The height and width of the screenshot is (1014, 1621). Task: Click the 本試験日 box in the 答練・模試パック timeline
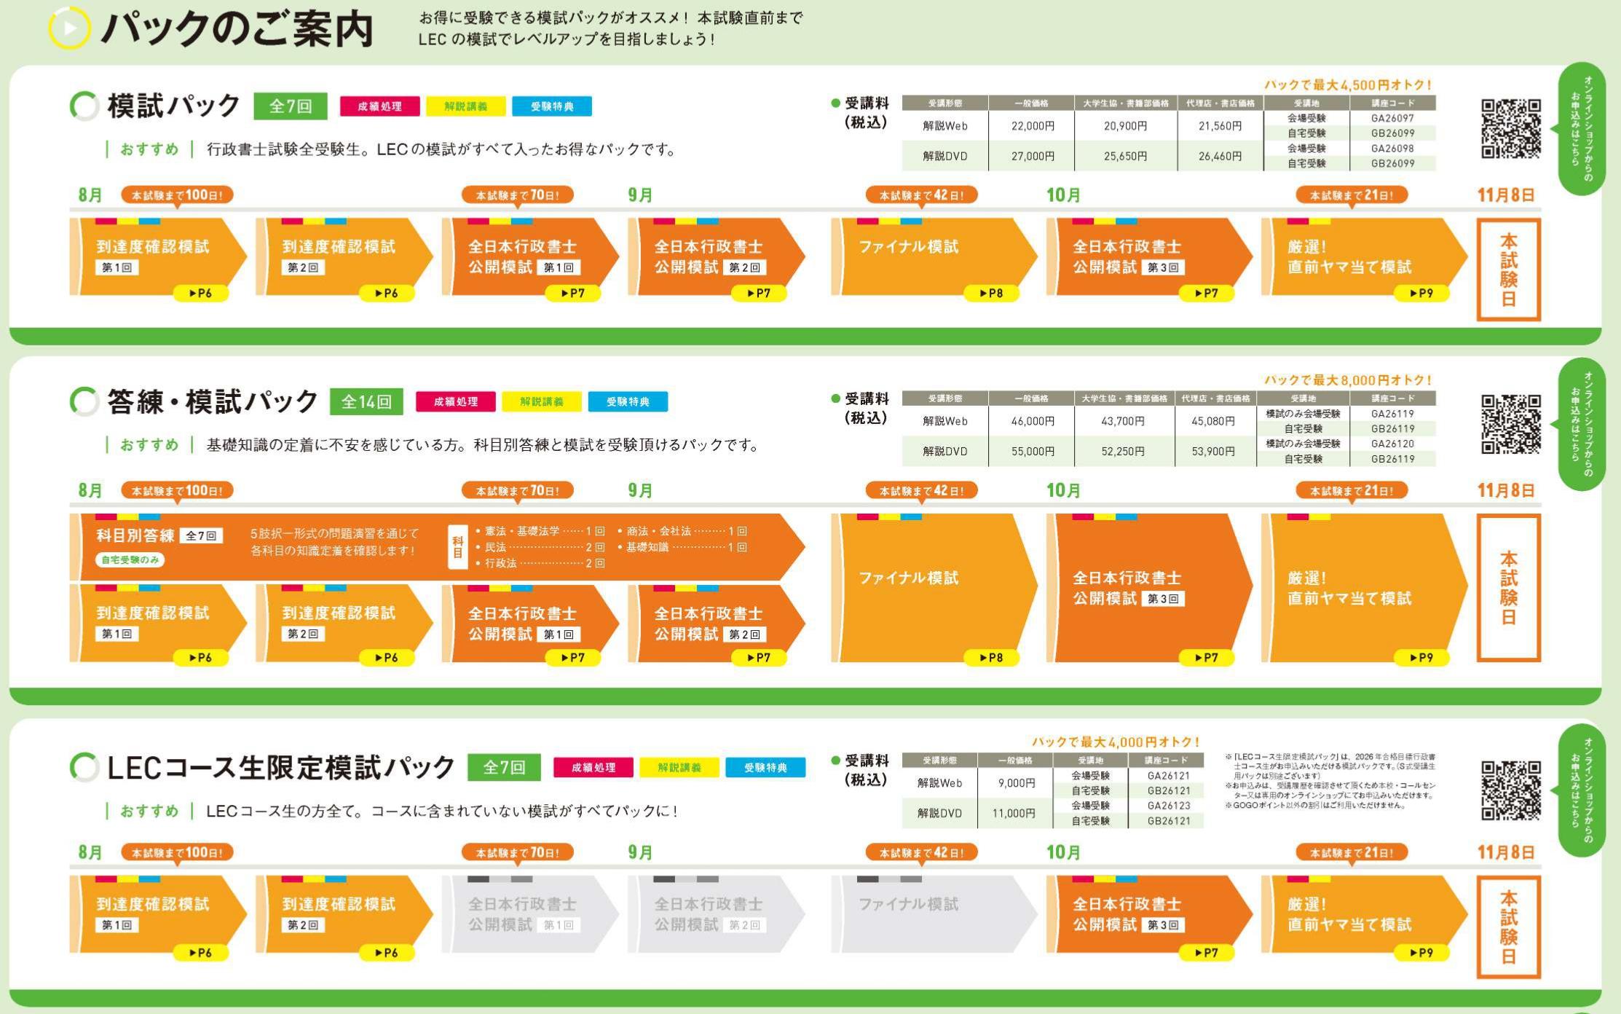[1509, 588]
